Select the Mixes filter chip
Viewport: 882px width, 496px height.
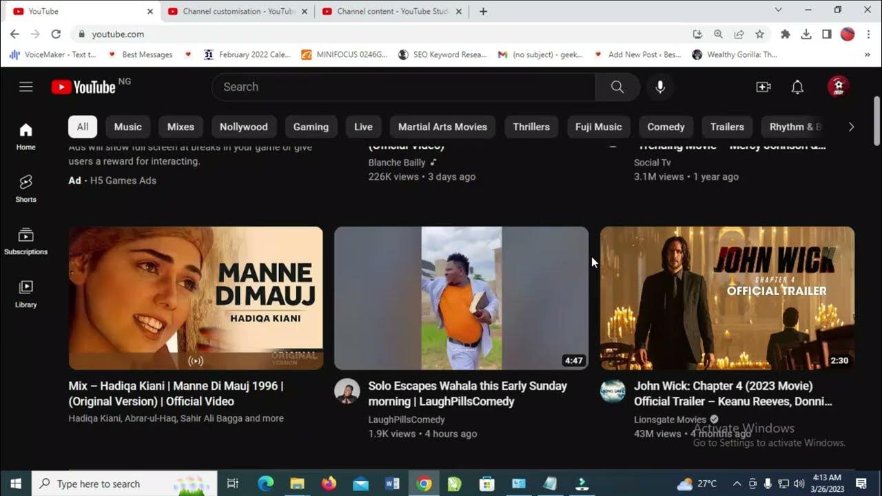click(181, 127)
